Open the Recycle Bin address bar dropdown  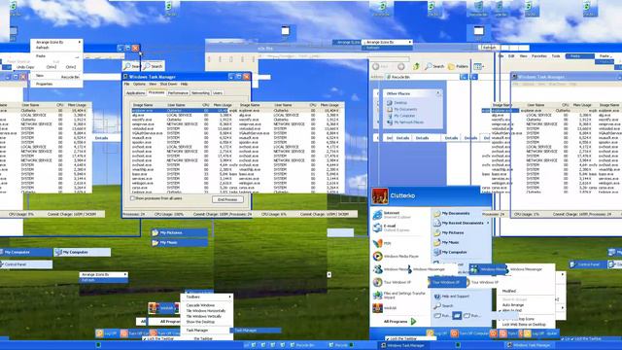pyautogui.click(x=464, y=77)
